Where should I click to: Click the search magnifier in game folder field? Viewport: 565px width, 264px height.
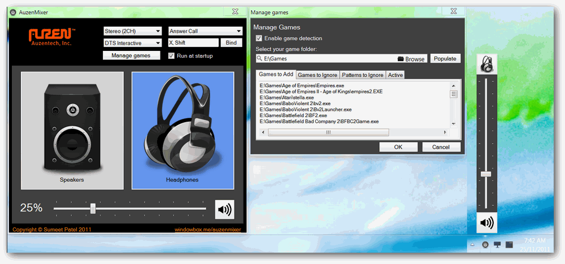pyautogui.click(x=259, y=58)
